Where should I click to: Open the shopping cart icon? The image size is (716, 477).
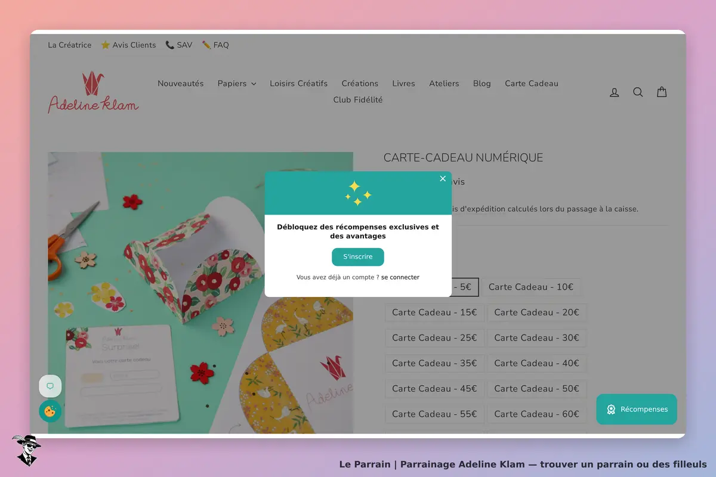pyautogui.click(x=662, y=92)
